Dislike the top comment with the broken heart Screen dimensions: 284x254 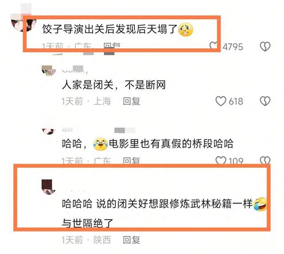click(265, 46)
